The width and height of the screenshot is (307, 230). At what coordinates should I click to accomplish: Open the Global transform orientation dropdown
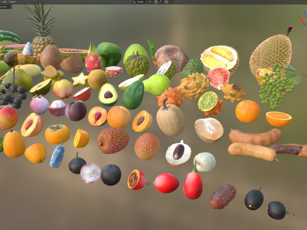[x=139, y=2]
